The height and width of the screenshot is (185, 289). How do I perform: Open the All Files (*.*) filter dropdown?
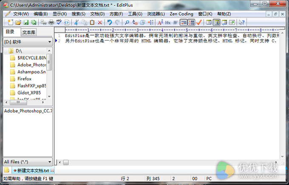click(28, 162)
